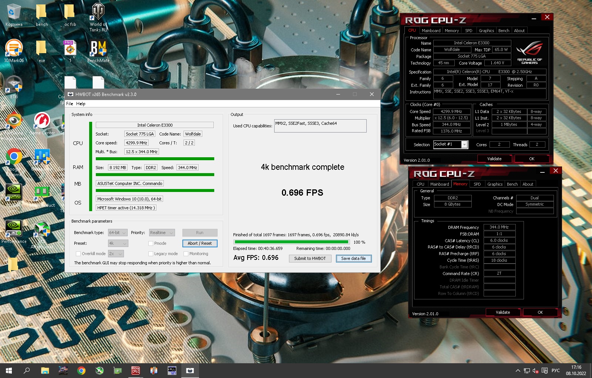
Task: Open taskbar search magnifier
Action: click(x=27, y=371)
